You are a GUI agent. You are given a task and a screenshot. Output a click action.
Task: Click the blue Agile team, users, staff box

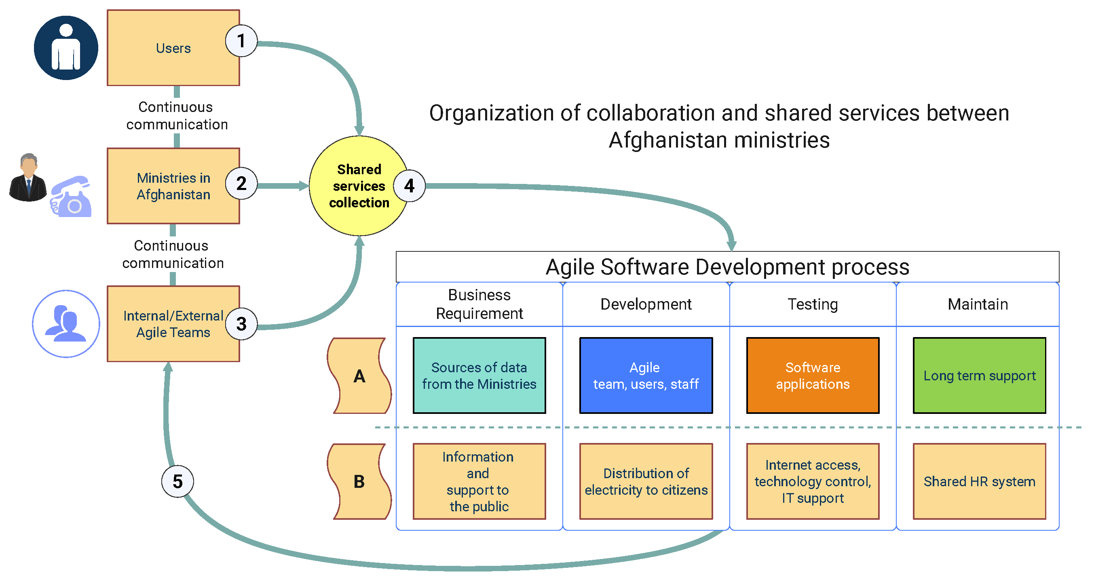(646, 375)
